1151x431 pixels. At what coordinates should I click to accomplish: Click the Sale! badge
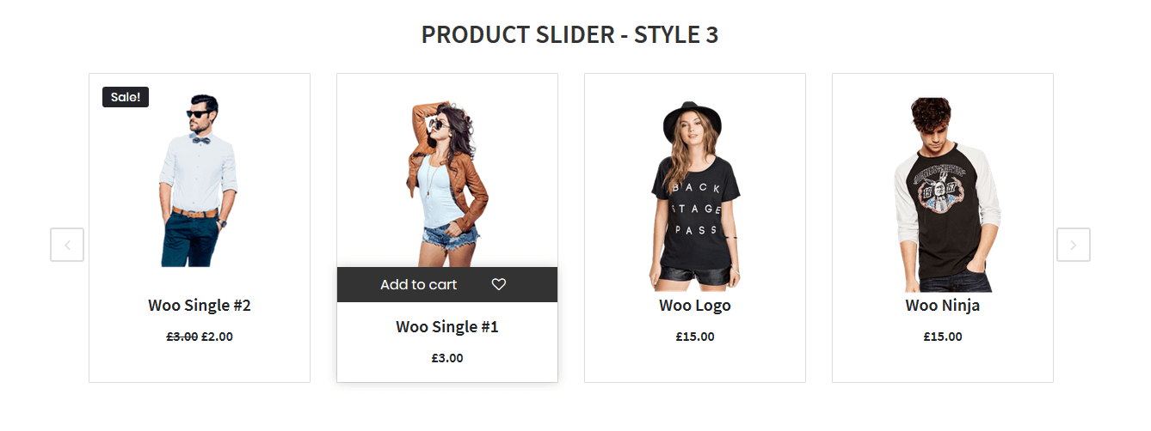[126, 97]
